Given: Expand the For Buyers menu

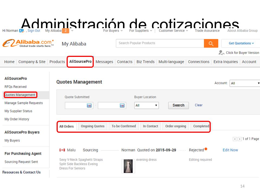Looking at the screenshot, I should (113, 31).
